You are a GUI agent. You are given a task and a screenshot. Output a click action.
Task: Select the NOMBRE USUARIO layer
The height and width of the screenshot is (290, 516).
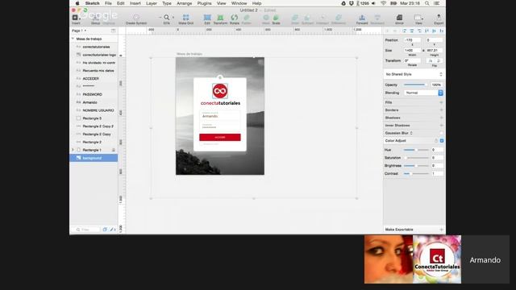(94, 110)
